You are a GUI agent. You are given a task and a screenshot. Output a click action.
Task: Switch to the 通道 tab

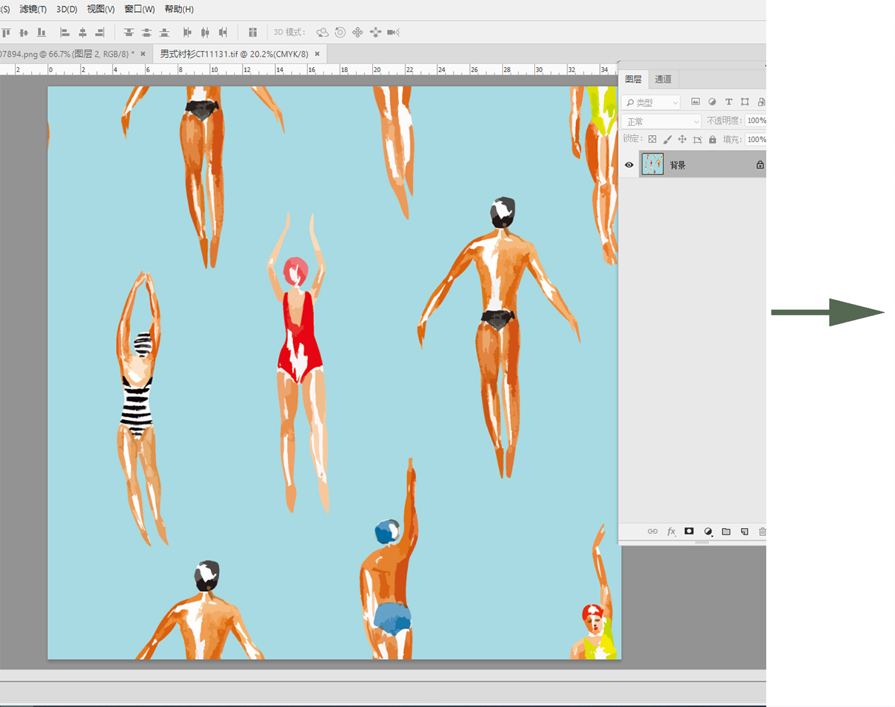click(663, 79)
